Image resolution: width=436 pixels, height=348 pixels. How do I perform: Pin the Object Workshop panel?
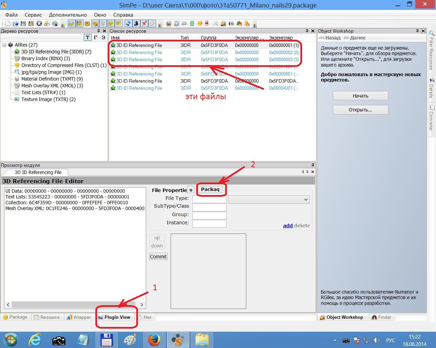pyautogui.click(x=417, y=31)
